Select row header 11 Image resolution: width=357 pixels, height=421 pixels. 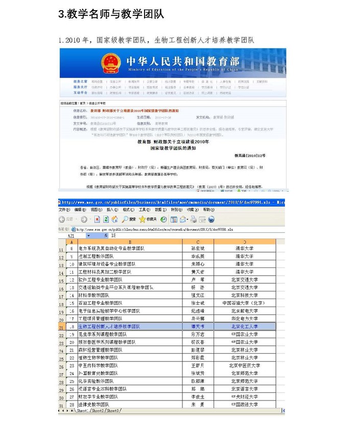[61, 249]
